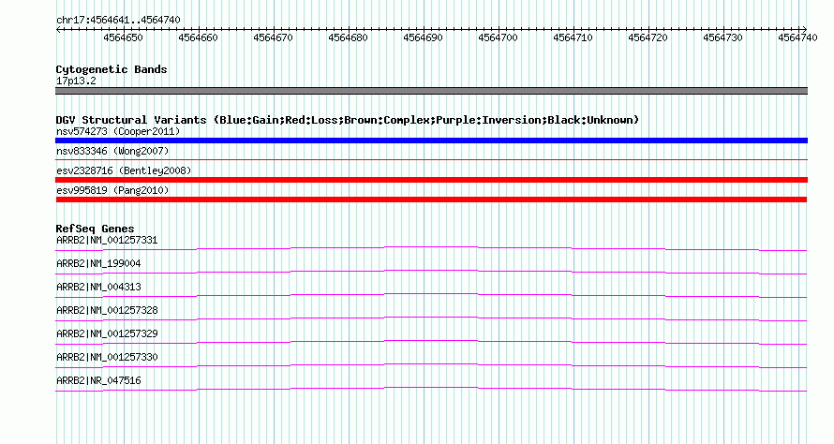The width and height of the screenshot is (834, 444).
Task: Open transcript ARRB2|NM_001257330 label
Action: pos(107,357)
